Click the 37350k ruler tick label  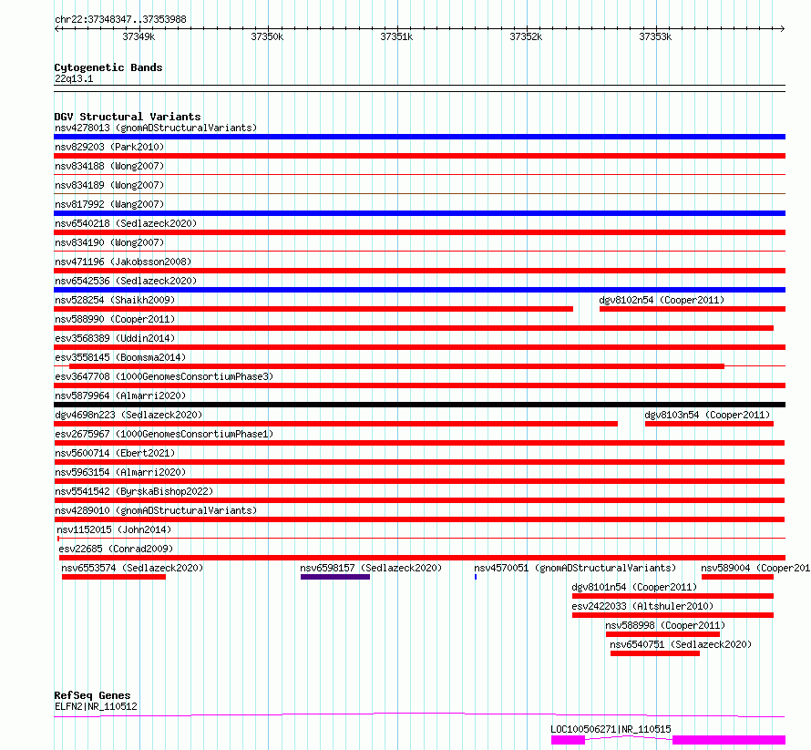pyautogui.click(x=267, y=36)
